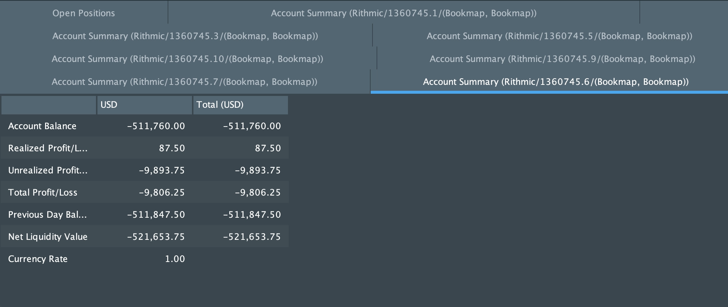Select the Currency Rate value 1.00
Viewport: 728px width, 307px height.
[x=175, y=259]
